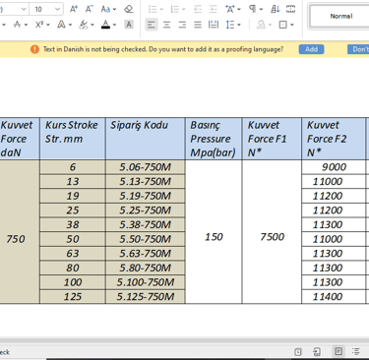Apply a numbered list

[x=175, y=9]
